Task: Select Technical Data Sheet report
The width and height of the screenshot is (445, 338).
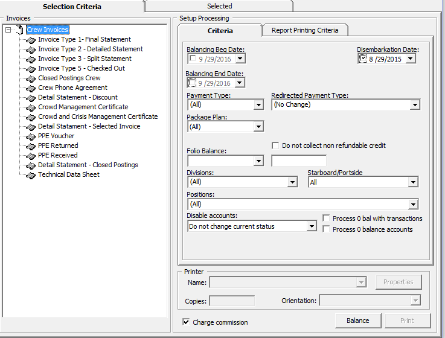Action: (x=69, y=174)
